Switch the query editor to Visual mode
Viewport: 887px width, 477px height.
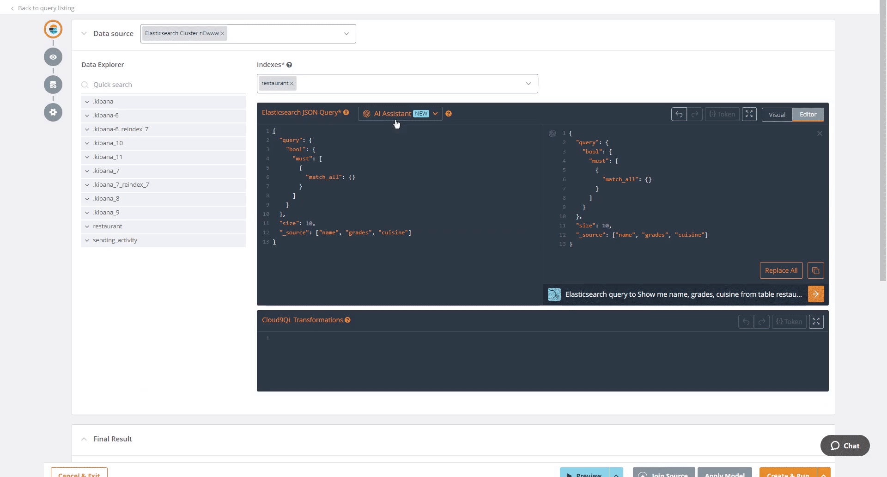tap(777, 114)
